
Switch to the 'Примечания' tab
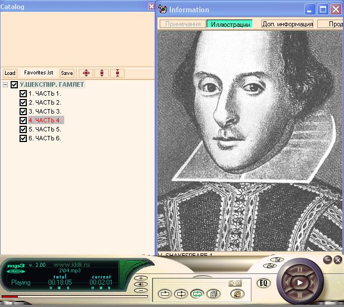tap(182, 24)
